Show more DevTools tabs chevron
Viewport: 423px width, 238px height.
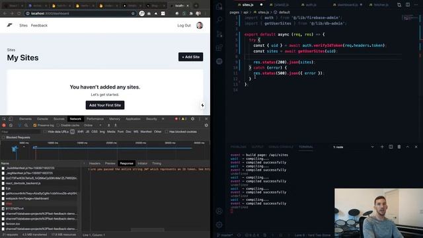tap(163, 119)
